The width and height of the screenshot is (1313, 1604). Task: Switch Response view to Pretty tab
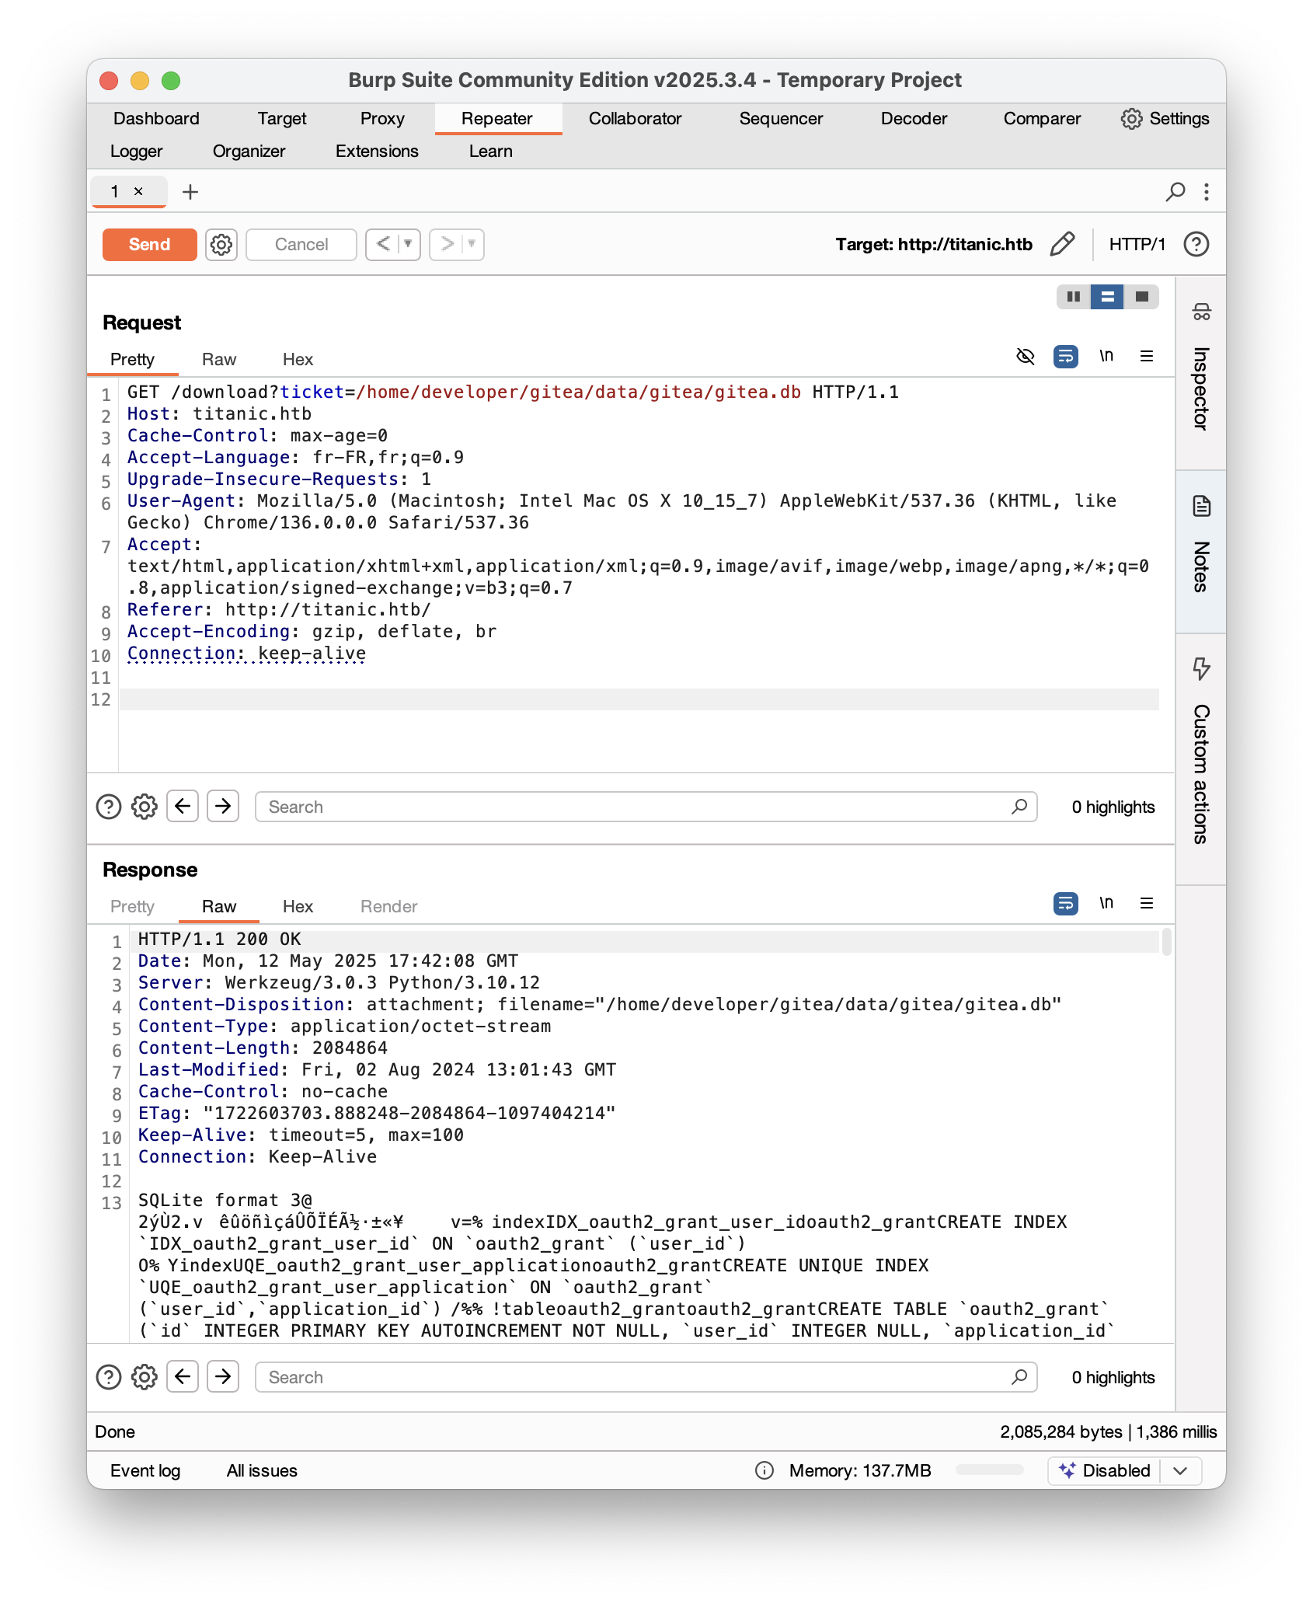[132, 907]
